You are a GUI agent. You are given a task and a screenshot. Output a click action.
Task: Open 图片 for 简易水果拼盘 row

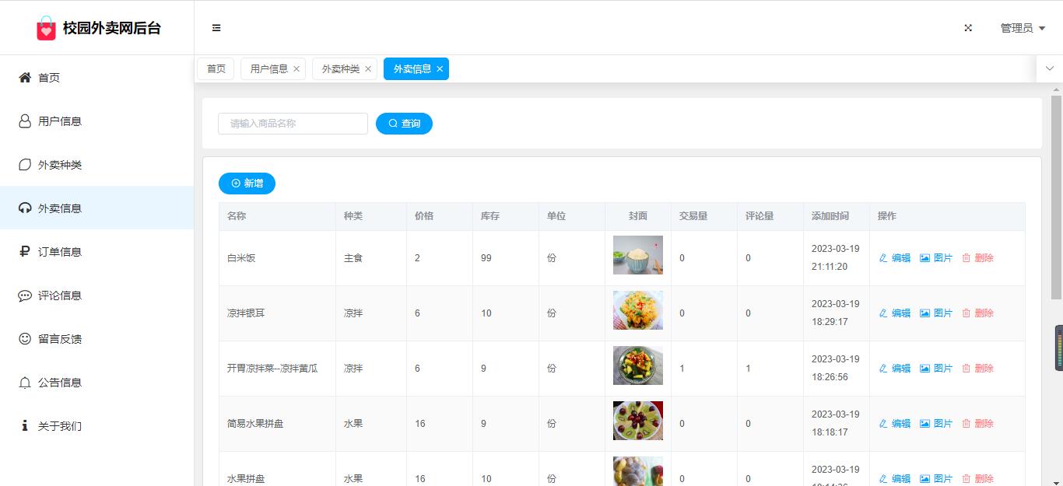[936, 424]
